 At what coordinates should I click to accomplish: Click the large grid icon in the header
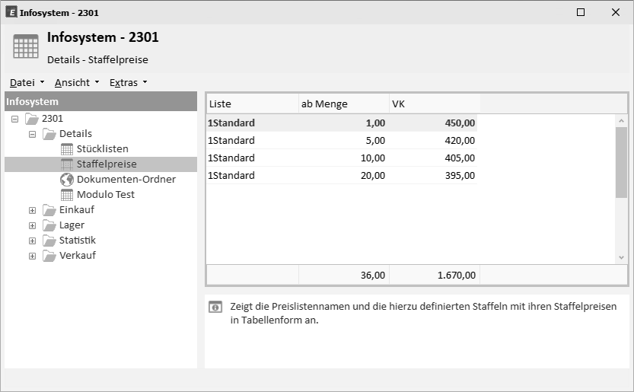[26, 46]
